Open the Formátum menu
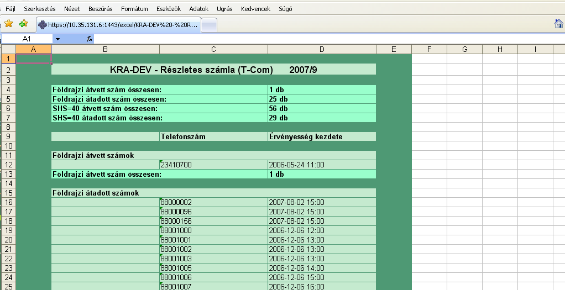565x290 pixels. pyautogui.click(x=134, y=9)
